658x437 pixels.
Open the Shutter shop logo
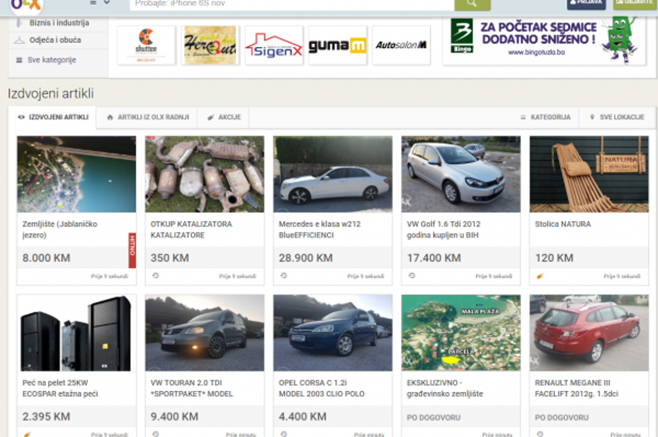(x=147, y=45)
